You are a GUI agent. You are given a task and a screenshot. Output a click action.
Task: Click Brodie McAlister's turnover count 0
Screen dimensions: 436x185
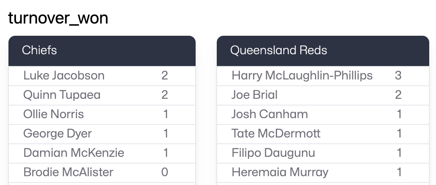click(x=164, y=172)
